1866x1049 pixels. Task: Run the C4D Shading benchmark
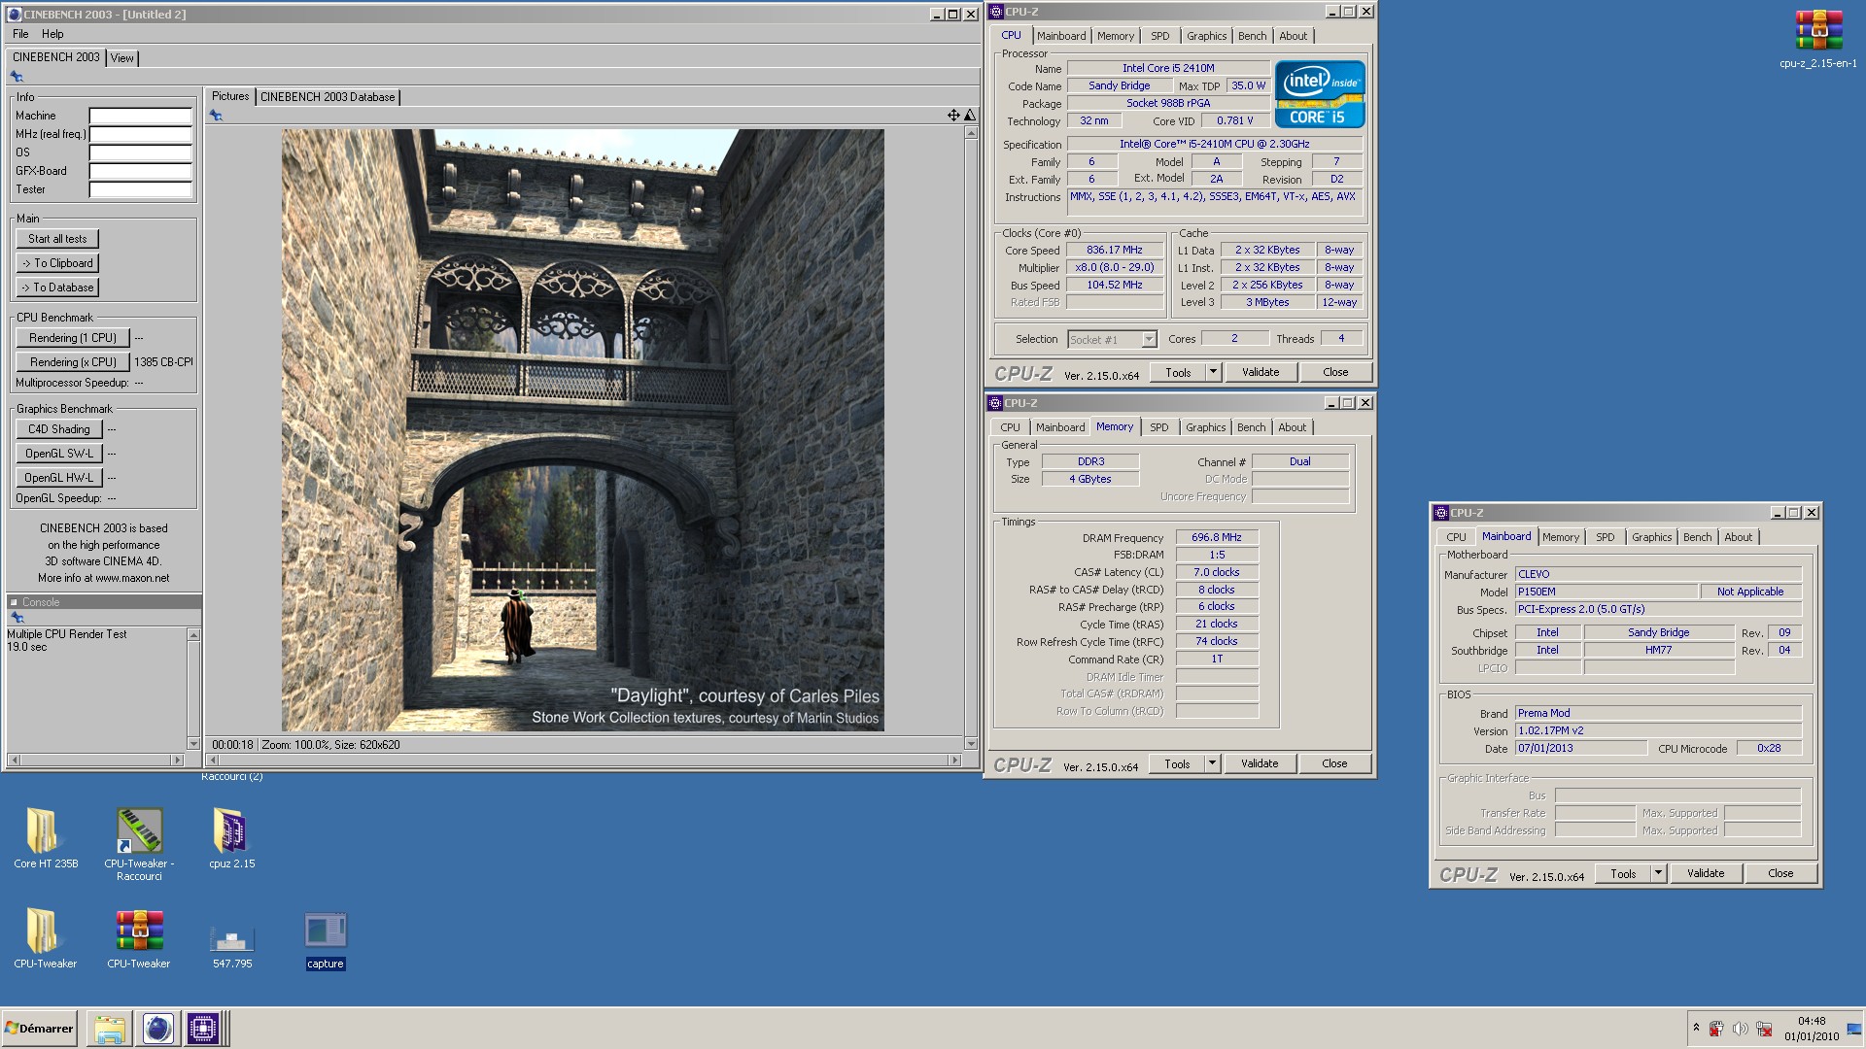(59, 429)
